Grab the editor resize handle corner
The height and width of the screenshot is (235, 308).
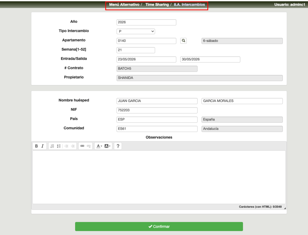(x=285, y=208)
